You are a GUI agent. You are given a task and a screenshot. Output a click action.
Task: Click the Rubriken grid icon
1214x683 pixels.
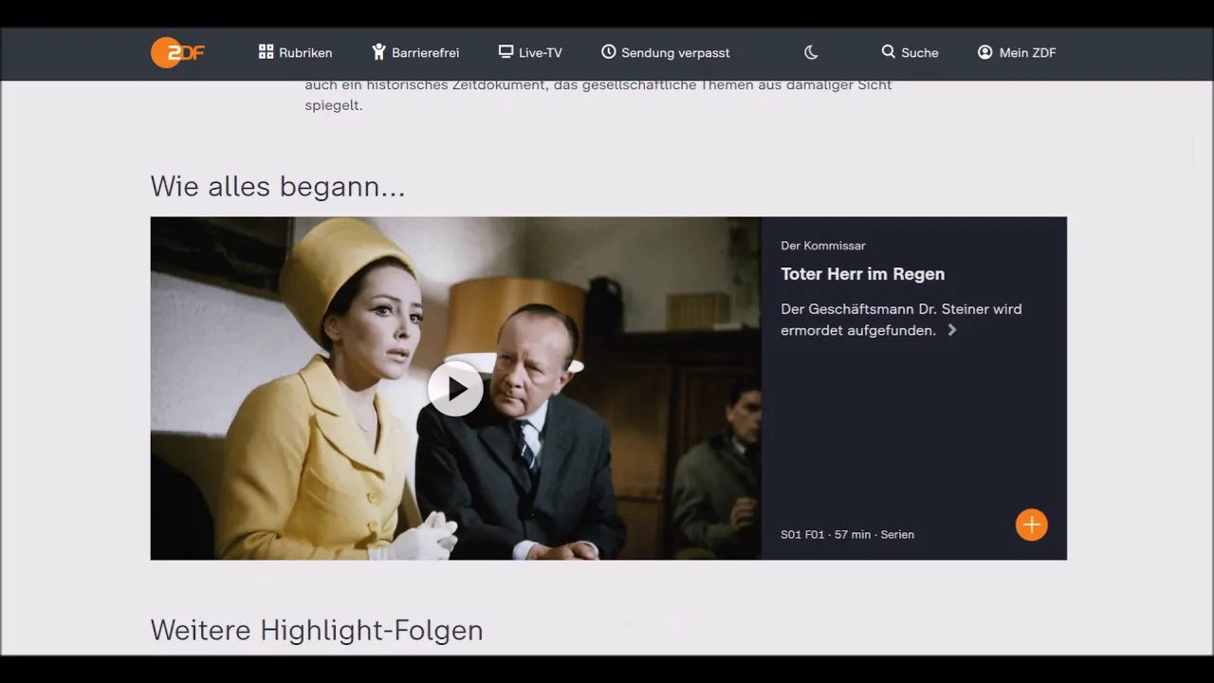click(x=266, y=52)
